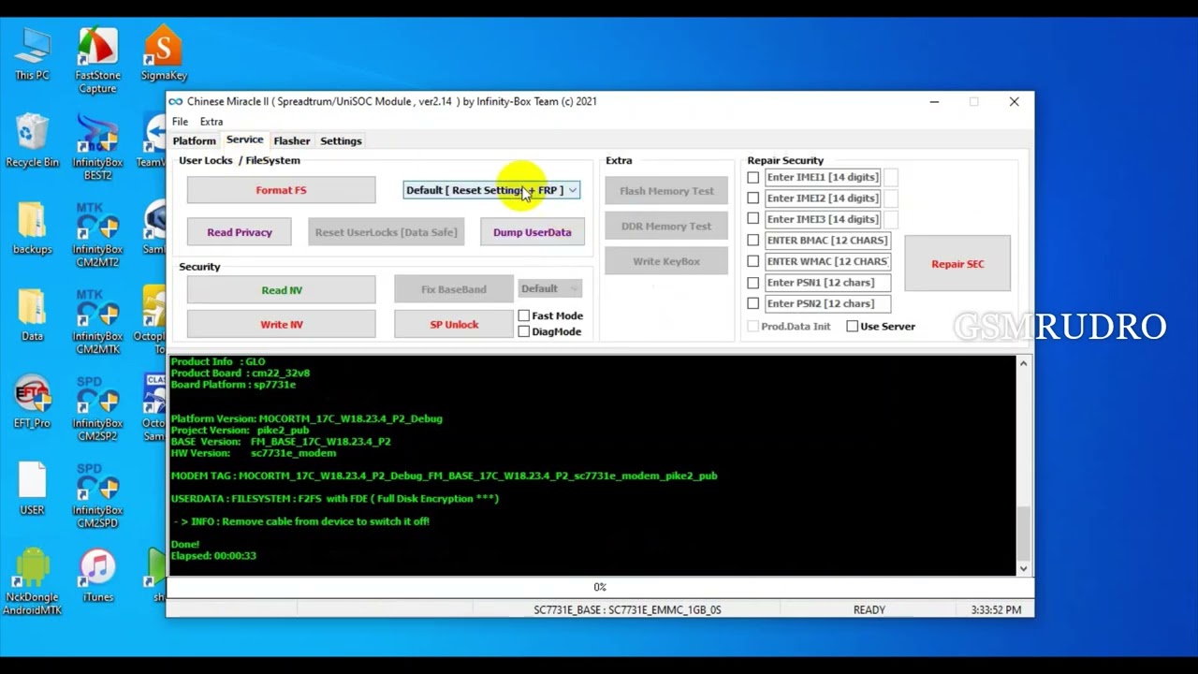The width and height of the screenshot is (1198, 674).
Task: Click the log panel scrollbar thumb
Action: 1023,533
